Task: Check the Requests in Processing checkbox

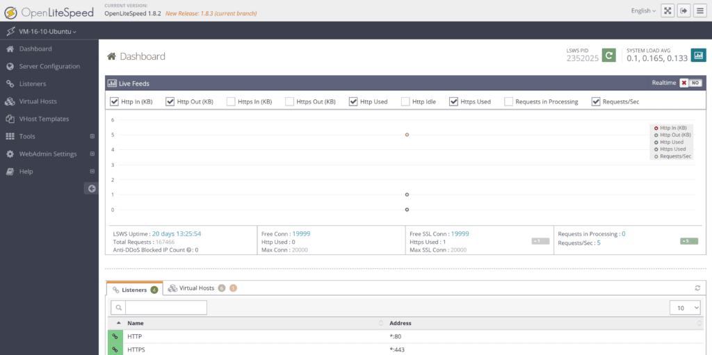Action: pos(509,101)
